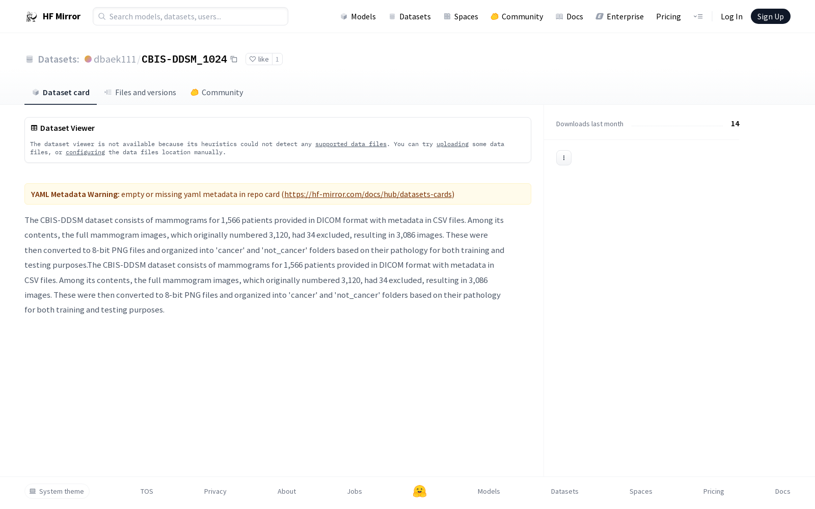Viewport: 815px width, 509px height.
Task: Open the three-dot options menu
Action: click(x=564, y=158)
